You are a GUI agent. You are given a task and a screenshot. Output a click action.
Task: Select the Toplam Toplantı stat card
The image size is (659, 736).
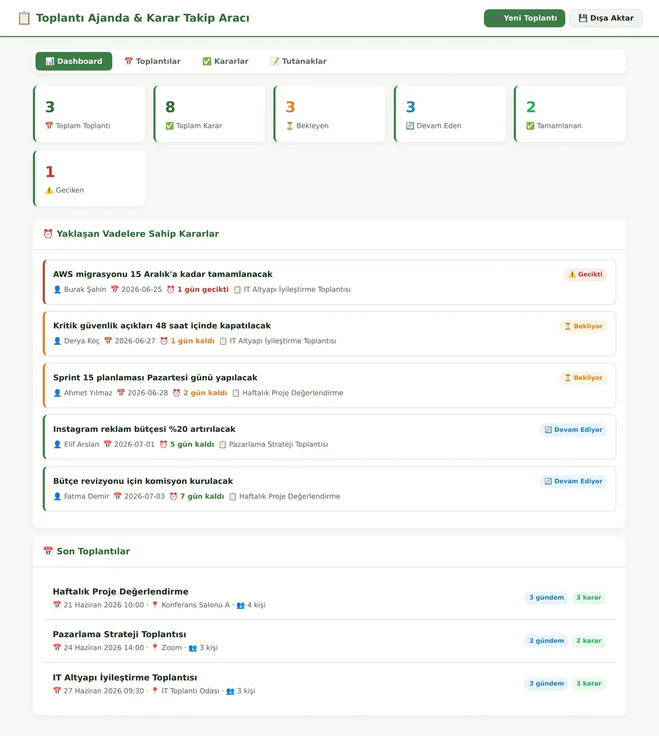89,114
